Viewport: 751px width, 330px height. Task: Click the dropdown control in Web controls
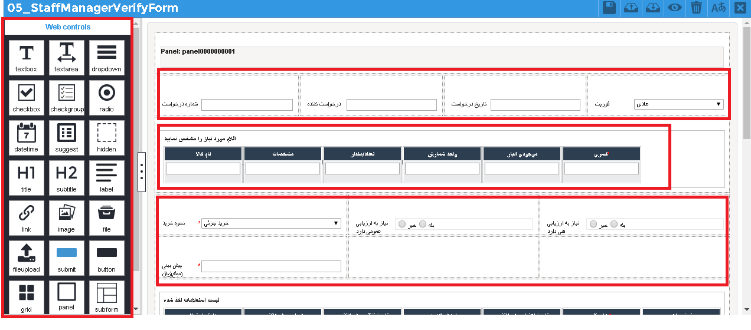pos(106,57)
